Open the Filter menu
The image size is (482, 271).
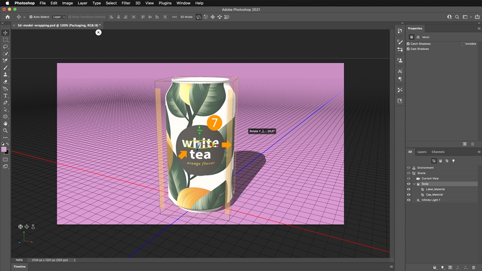[x=126, y=3]
